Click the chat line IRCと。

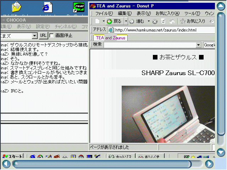coord(17,91)
